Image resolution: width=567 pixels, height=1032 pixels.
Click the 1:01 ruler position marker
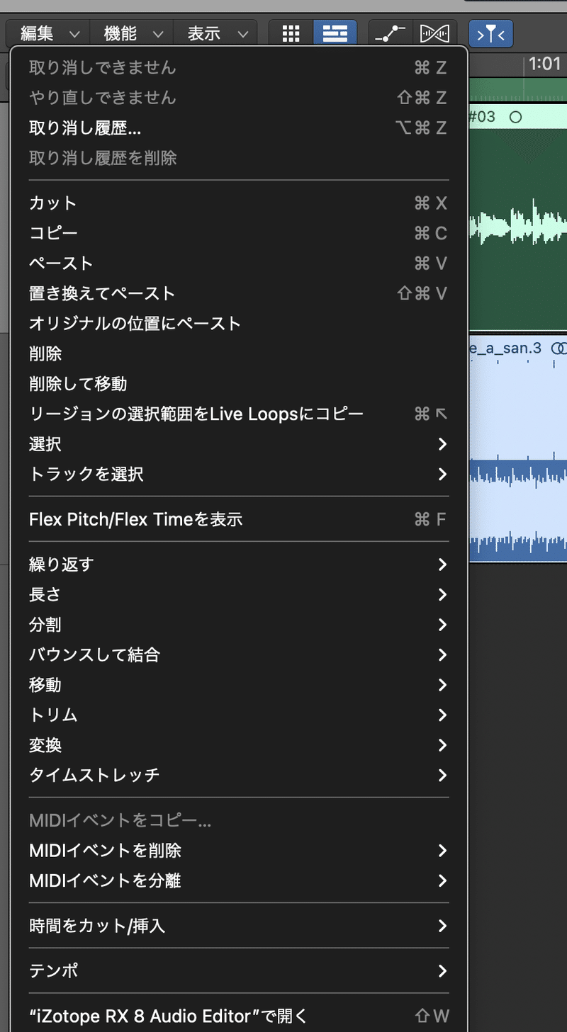[x=544, y=65]
